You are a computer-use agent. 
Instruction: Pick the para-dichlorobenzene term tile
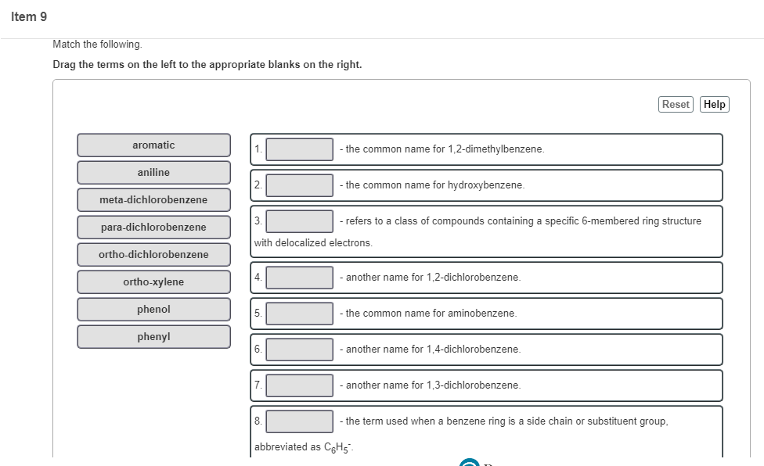tap(153, 228)
